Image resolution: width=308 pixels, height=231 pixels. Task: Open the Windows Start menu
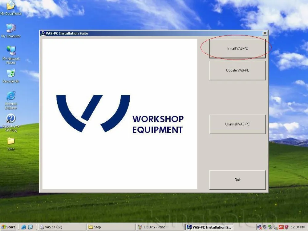pyautogui.click(x=8, y=227)
